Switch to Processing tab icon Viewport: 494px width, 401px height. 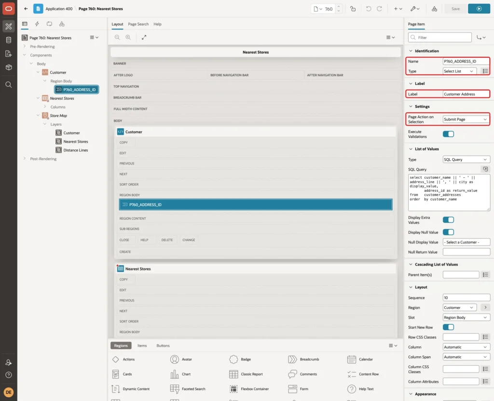point(50,24)
